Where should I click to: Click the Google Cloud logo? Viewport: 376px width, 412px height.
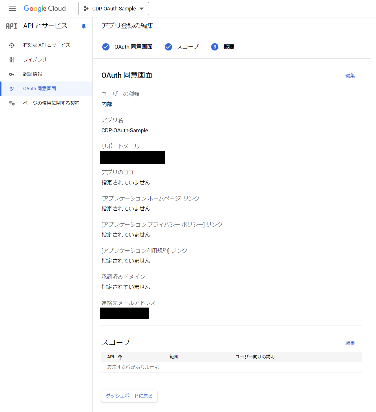pos(45,9)
